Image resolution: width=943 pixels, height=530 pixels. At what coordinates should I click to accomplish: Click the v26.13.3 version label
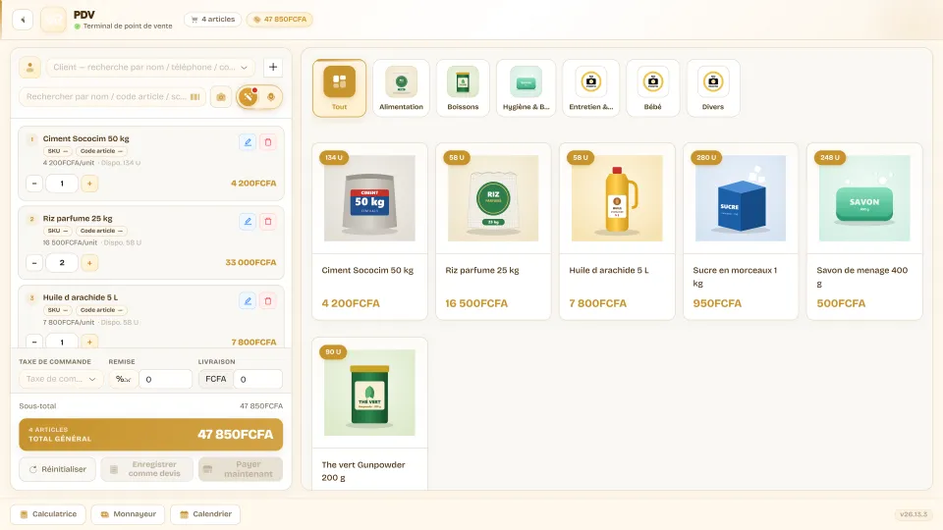[x=914, y=514]
